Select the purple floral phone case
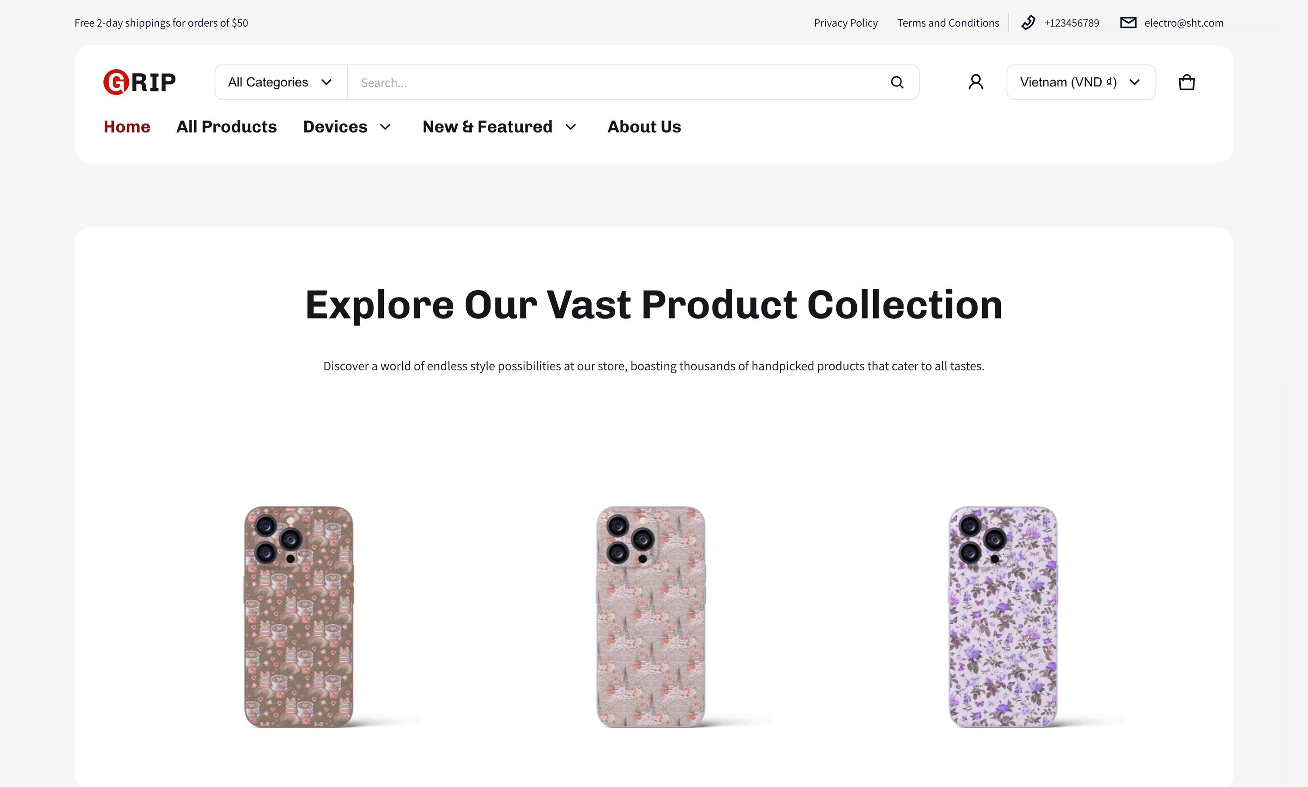Screen dimensions: 1308x787 [x=1003, y=616]
